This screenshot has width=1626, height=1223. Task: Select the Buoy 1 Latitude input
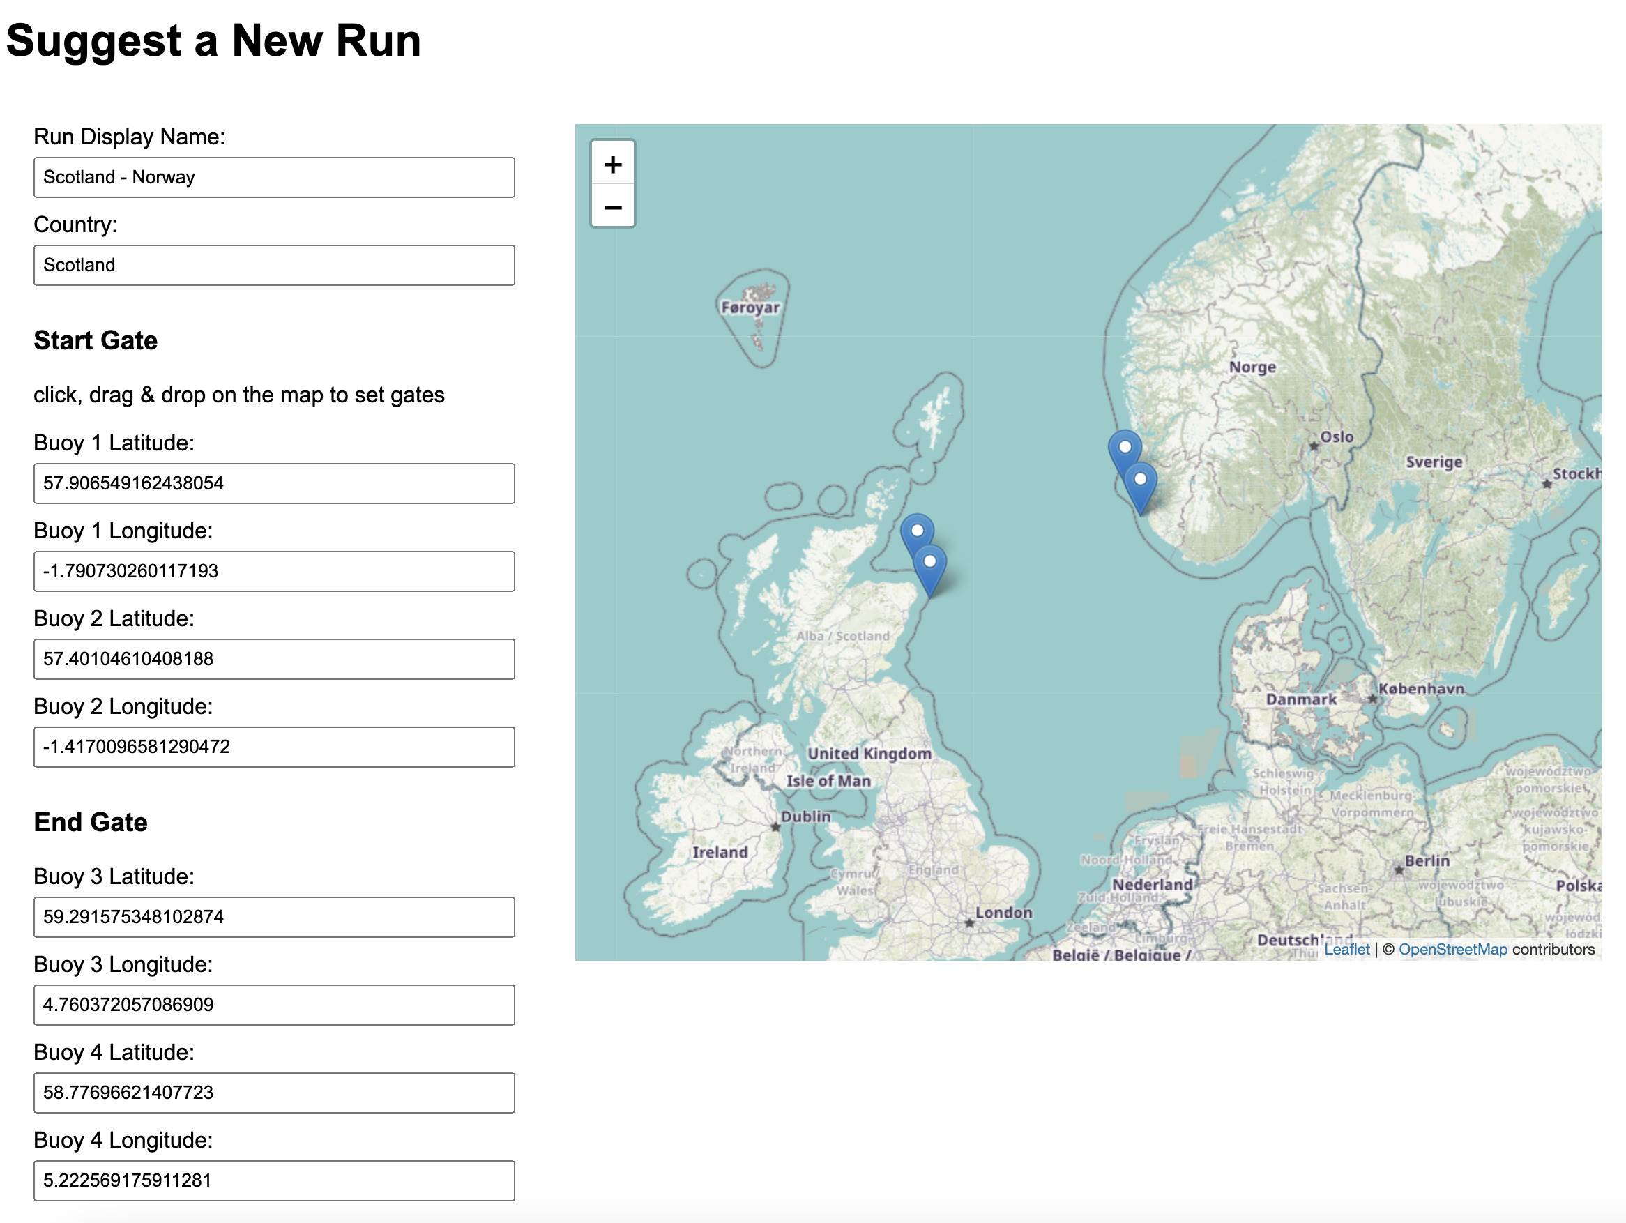tap(273, 484)
